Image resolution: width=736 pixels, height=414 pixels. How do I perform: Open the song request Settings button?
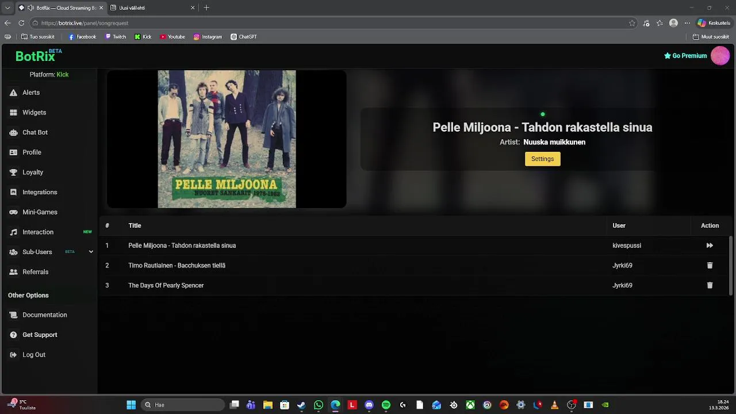pos(542,159)
